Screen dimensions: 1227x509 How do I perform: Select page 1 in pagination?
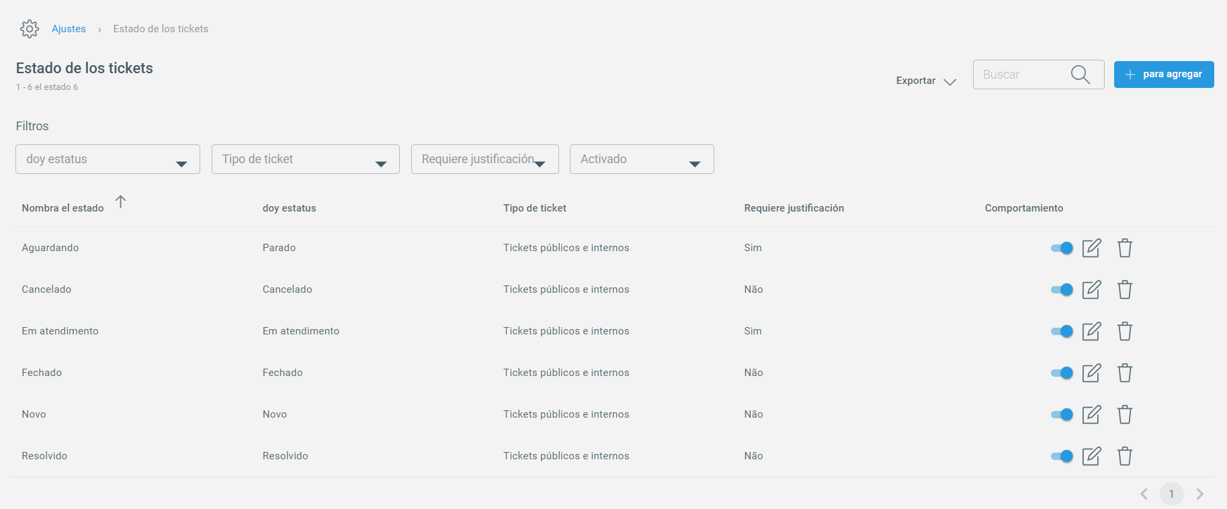(x=1171, y=494)
